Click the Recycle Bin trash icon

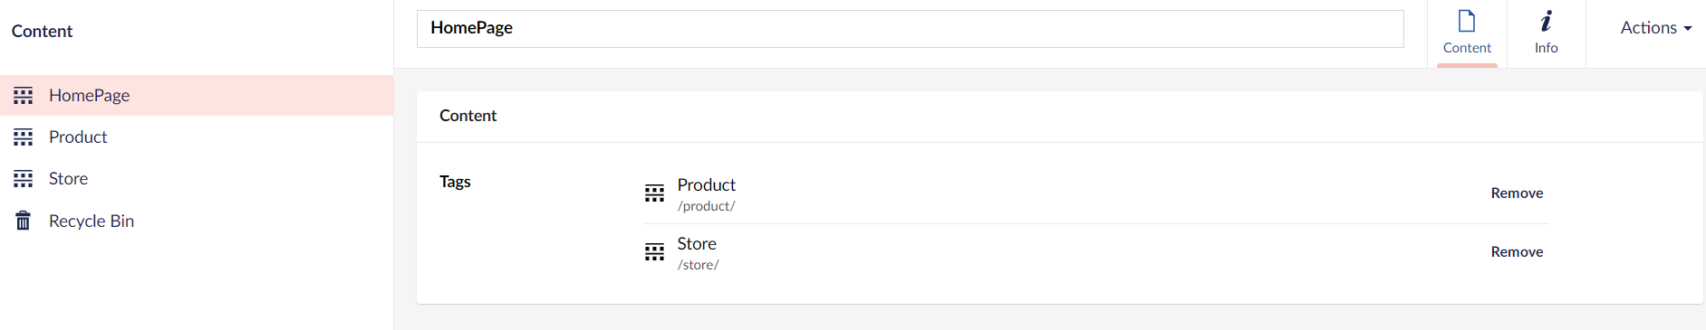tap(24, 221)
